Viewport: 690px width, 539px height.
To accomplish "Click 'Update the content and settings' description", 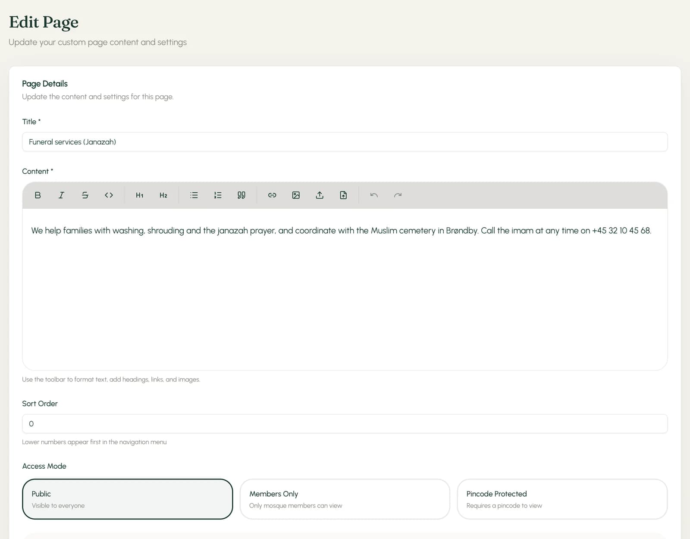I will tap(98, 97).
